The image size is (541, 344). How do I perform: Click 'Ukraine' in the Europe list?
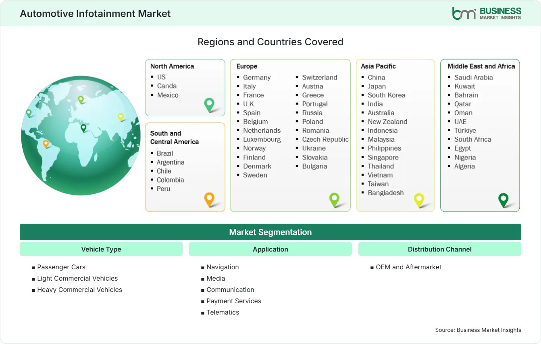[x=314, y=149]
